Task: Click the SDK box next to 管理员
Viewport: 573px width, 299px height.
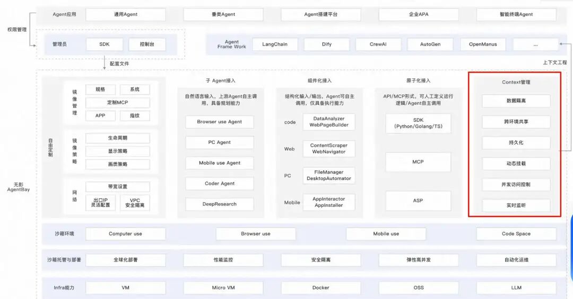Action: (x=105, y=44)
